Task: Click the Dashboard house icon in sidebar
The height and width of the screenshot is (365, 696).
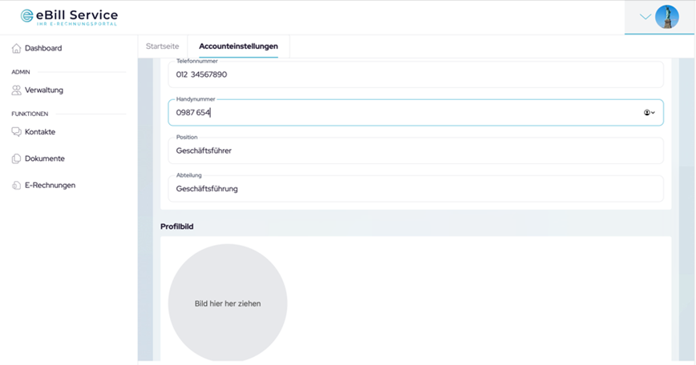Action: pyautogui.click(x=16, y=49)
